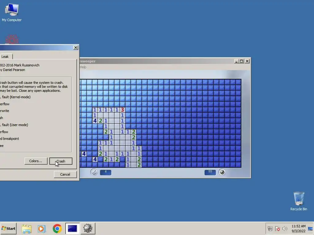Open Google Chrome from the taskbar
314x235 pixels.
point(57,229)
